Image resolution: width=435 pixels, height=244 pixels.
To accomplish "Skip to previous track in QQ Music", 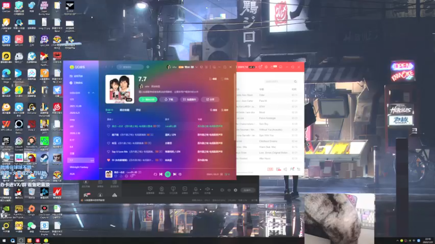I will click(x=161, y=174).
